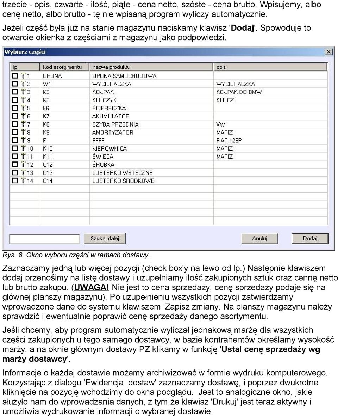338x416 pixels.
Task: Focus the search text field
Action: [44, 239]
